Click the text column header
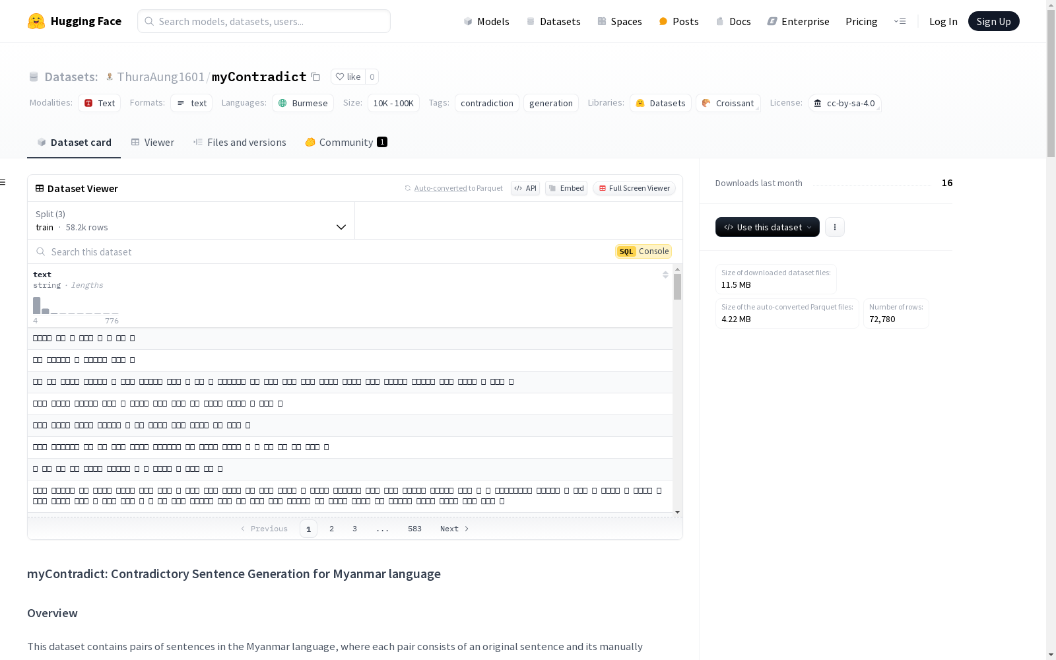This screenshot has height=660, width=1056. pyautogui.click(x=42, y=275)
